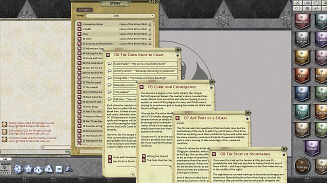Toggle module lock icon on 01 Intro row
The height and width of the screenshot is (183, 327).
pos(150,39)
